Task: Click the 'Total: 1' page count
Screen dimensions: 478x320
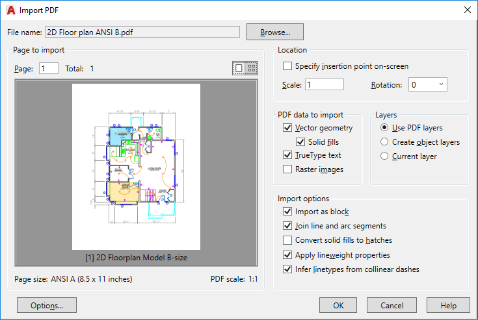Action: (79, 69)
